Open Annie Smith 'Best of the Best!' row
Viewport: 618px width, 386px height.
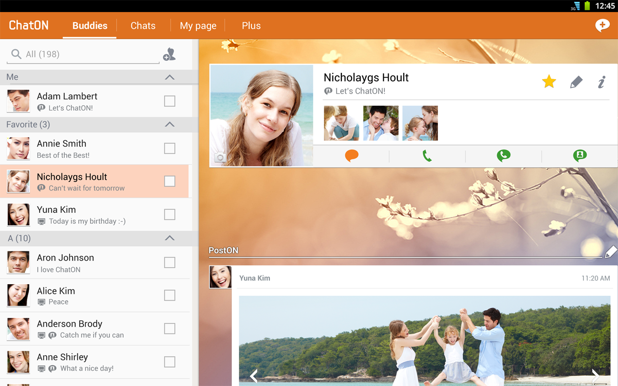pyautogui.click(x=95, y=149)
